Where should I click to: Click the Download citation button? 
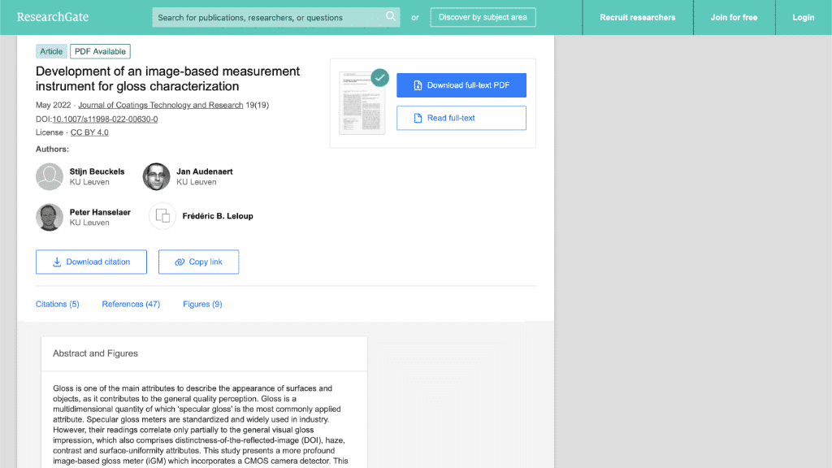click(91, 262)
